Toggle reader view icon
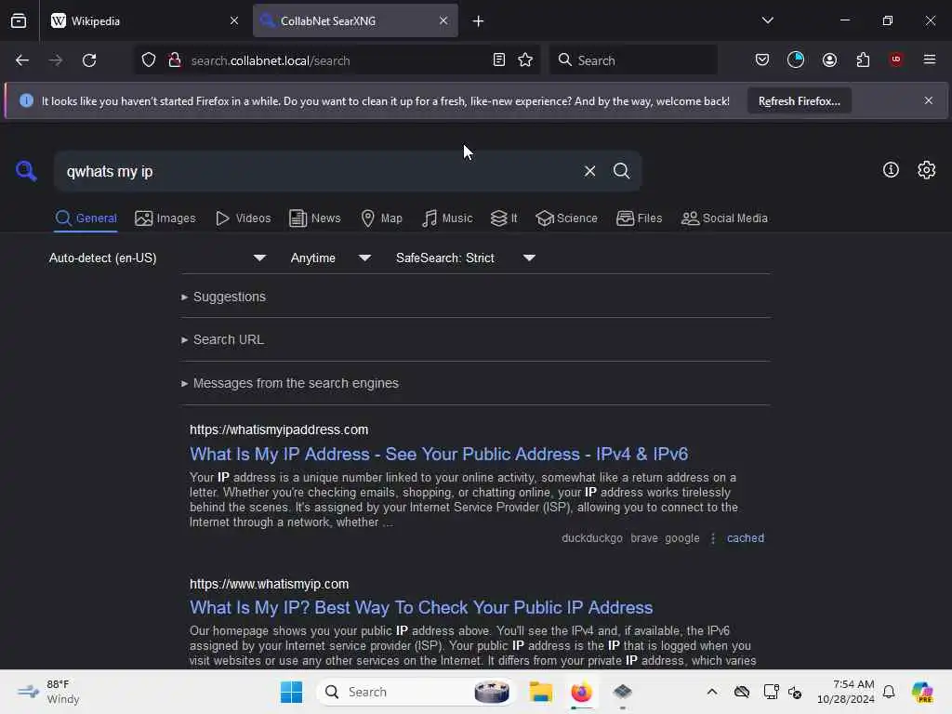The width and height of the screenshot is (952, 714). click(499, 60)
